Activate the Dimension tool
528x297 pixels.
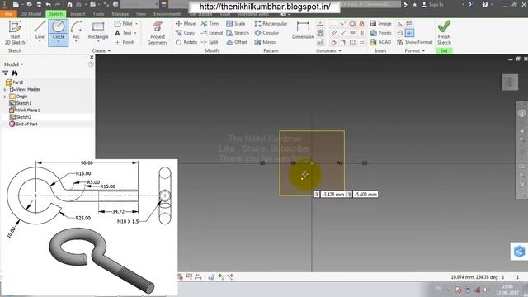click(x=303, y=31)
